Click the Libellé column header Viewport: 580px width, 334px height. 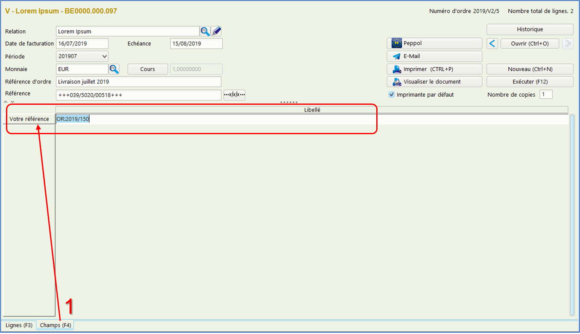point(312,109)
